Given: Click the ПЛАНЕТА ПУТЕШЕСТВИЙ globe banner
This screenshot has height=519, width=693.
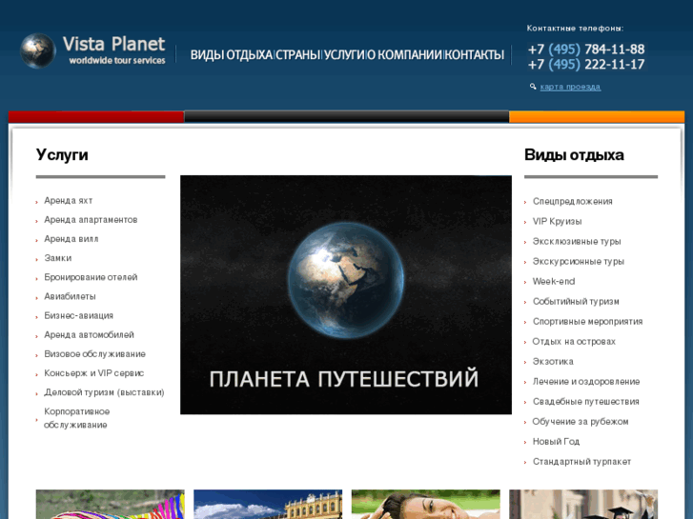Looking at the screenshot, I should click(x=346, y=294).
